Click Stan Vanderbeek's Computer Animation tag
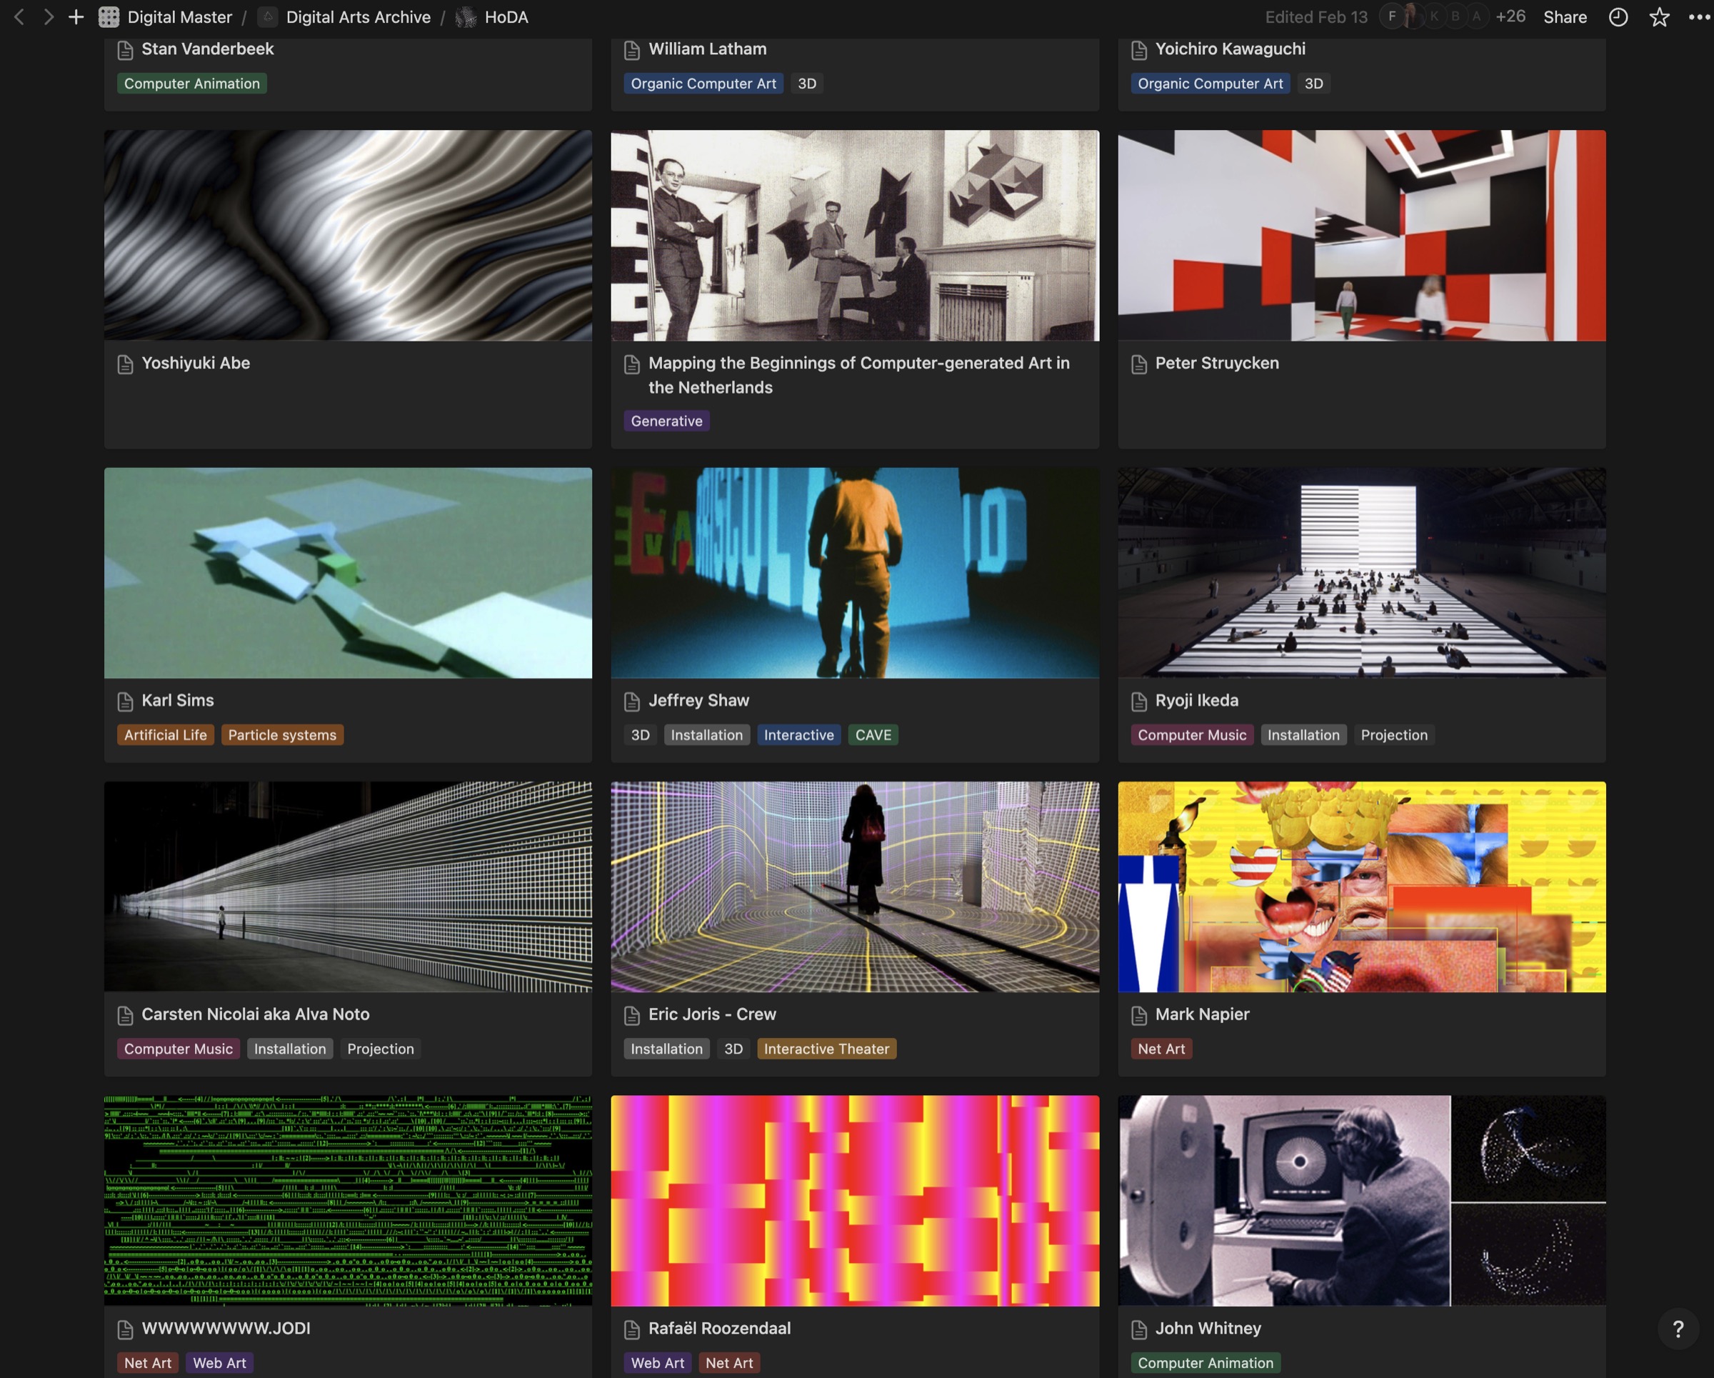 click(x=191, y=84)
